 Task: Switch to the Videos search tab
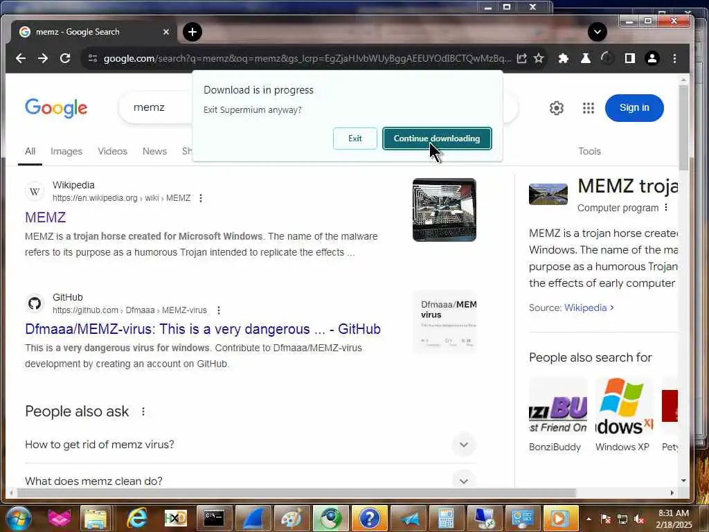click(113, 151)
